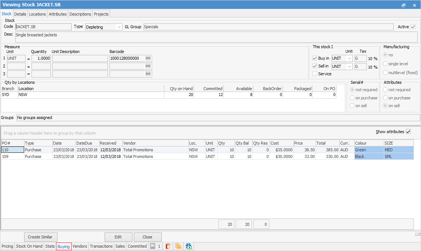Open the Transactions bottom tab
Image resolution: width=421 pixels, height=251 pixels.
click(101, 246)
